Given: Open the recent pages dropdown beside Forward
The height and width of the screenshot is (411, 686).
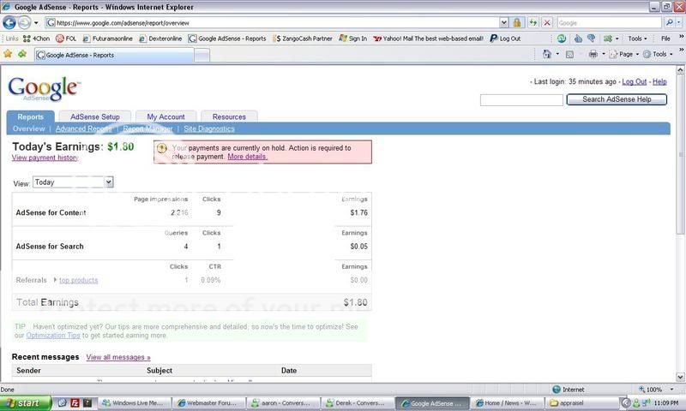Looking at the screenshot, I should pos(36,23).
